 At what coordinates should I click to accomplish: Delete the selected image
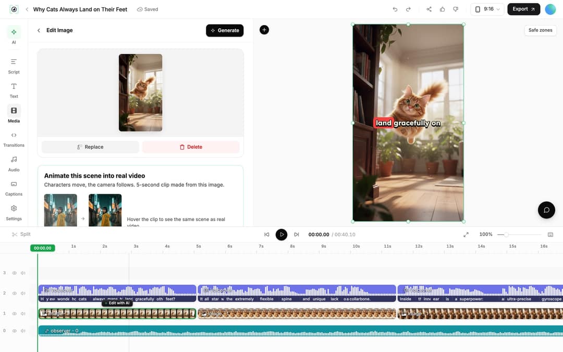[x=191, y=147]
